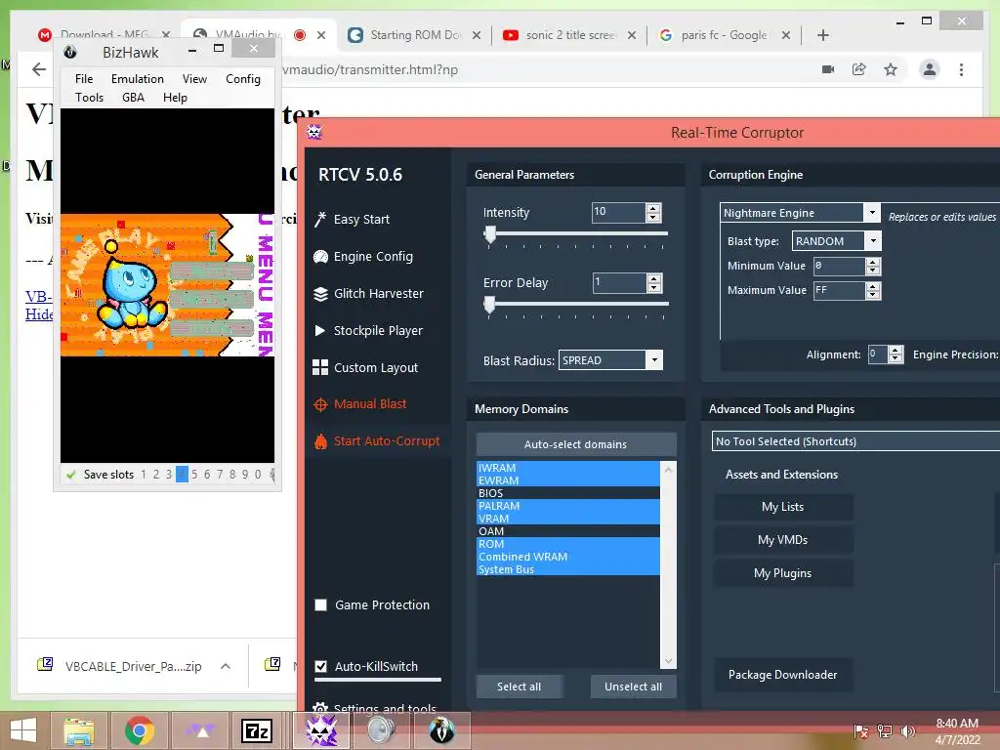This screenshot has height=750, width=1000.
Task: Step Minimum Value spinner
Action: pos(872,266)
